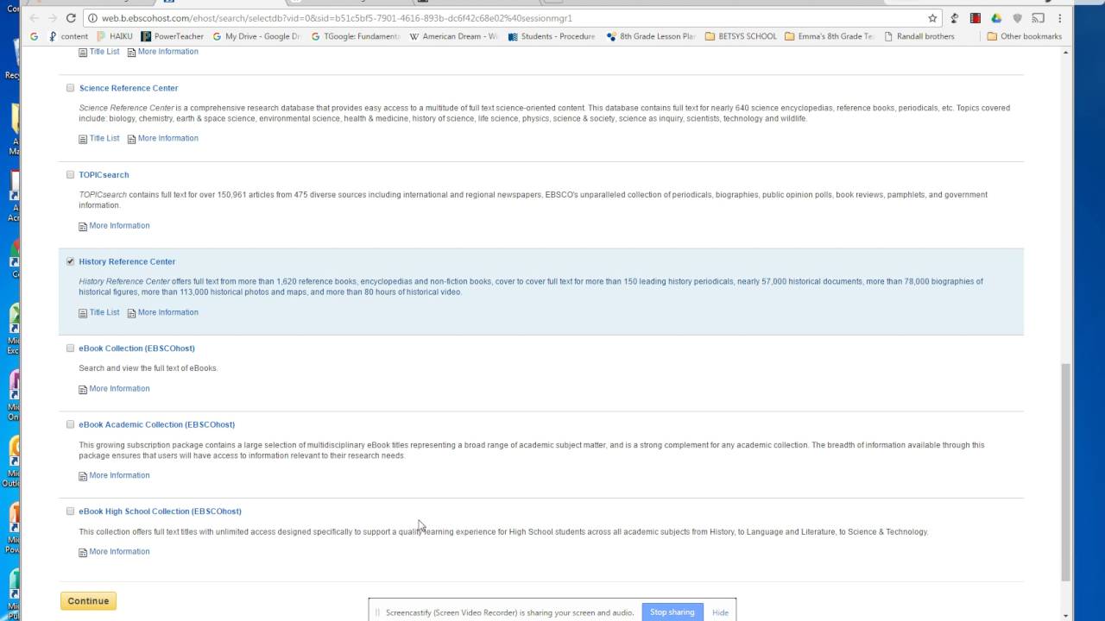Open eBook Academic Collection (EBSCOhost) title link
The height and width of the screenshot is (621, 1105).
click(156, 424)
